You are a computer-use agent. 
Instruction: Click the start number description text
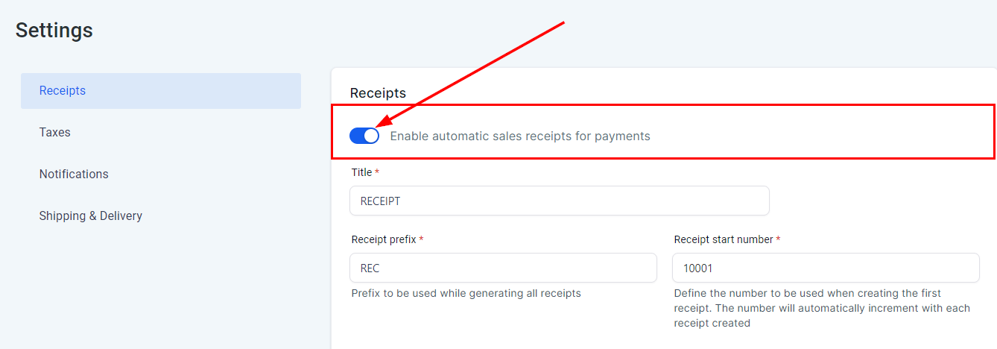(821, 308)
